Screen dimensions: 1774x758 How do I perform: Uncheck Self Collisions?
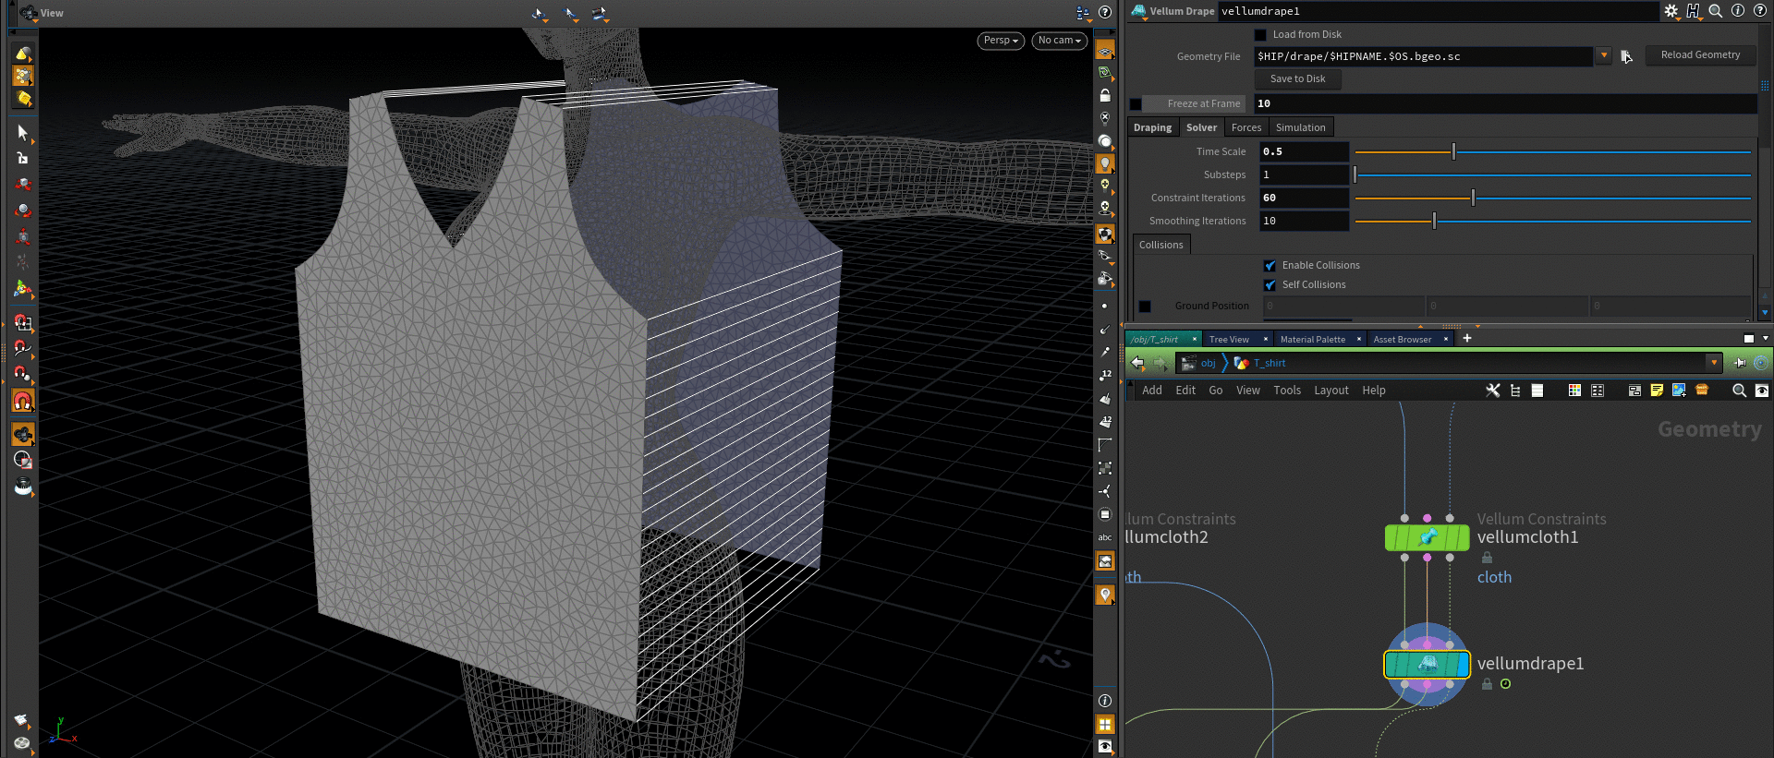click(1270, 285)
